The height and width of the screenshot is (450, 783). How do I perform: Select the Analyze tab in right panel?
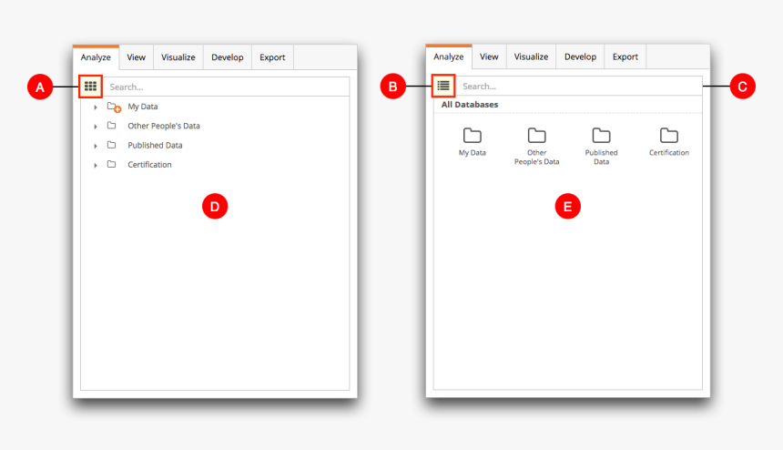449,57
